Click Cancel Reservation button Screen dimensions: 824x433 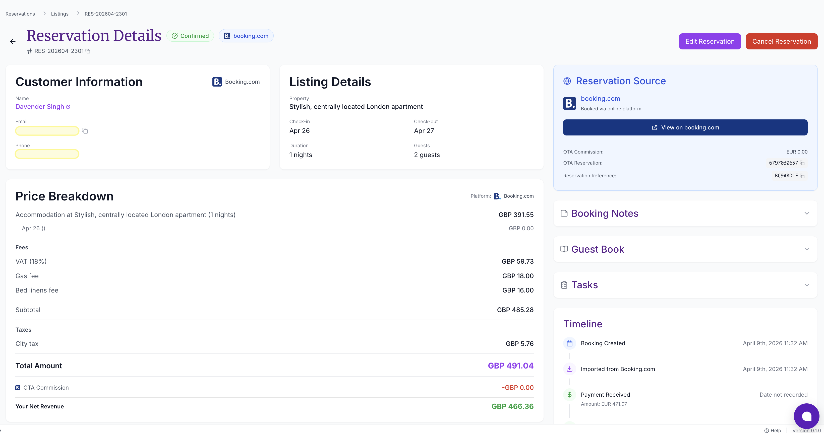coord(782,41)
